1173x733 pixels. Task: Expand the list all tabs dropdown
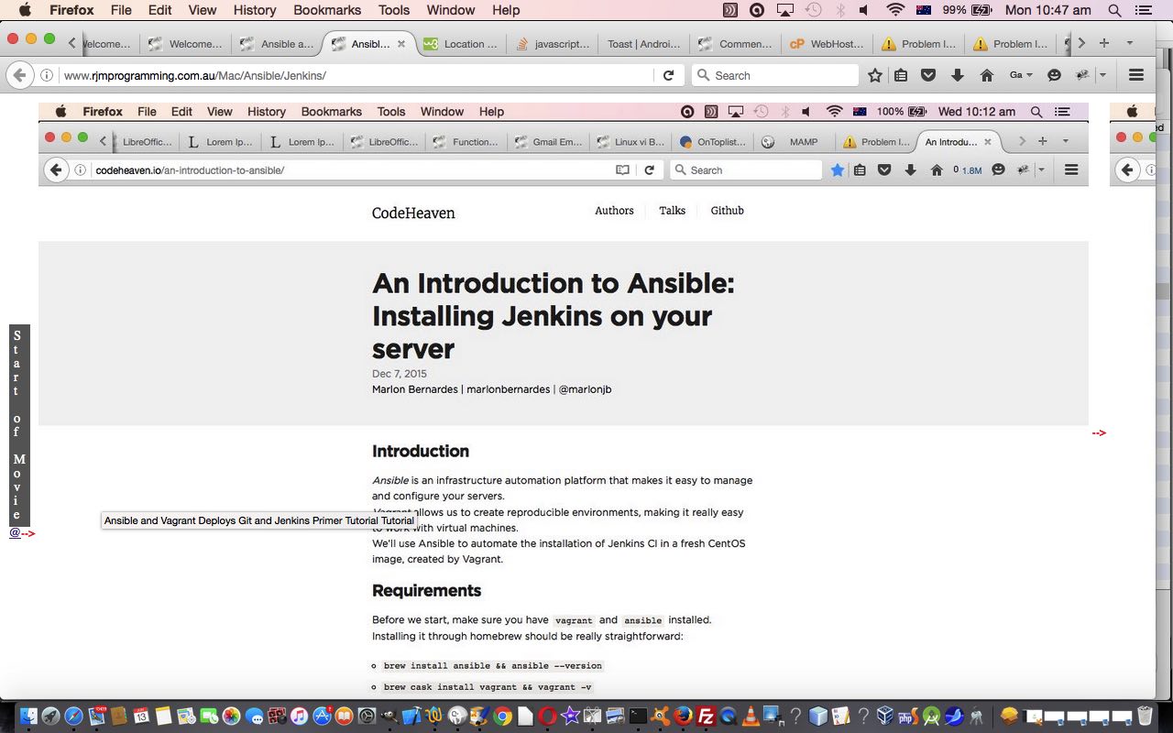click(1130, 43)
